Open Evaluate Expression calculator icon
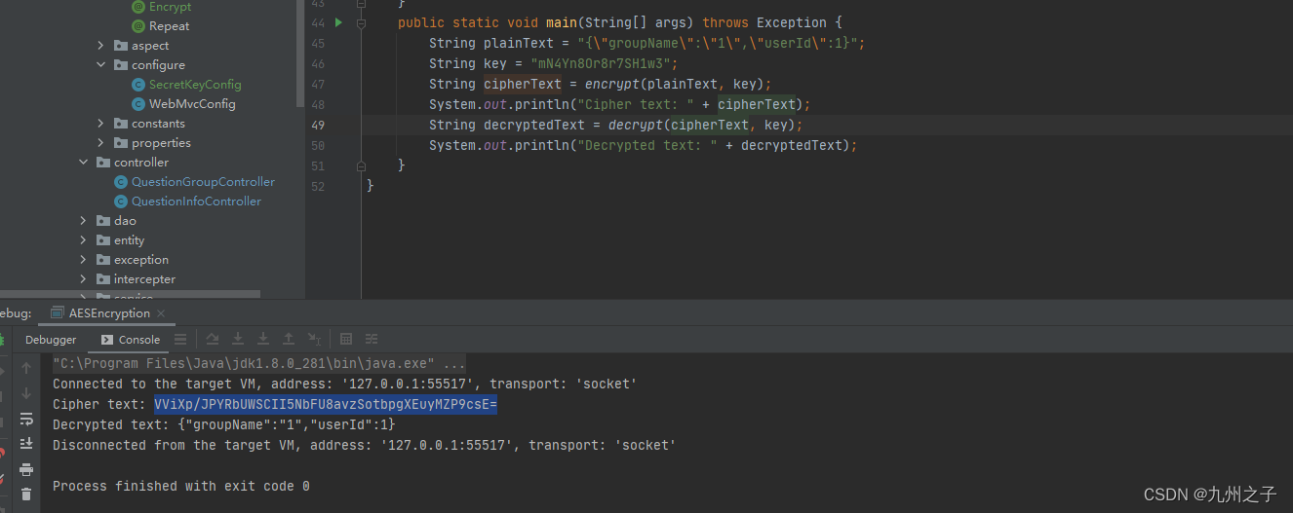 click(346, 339)
